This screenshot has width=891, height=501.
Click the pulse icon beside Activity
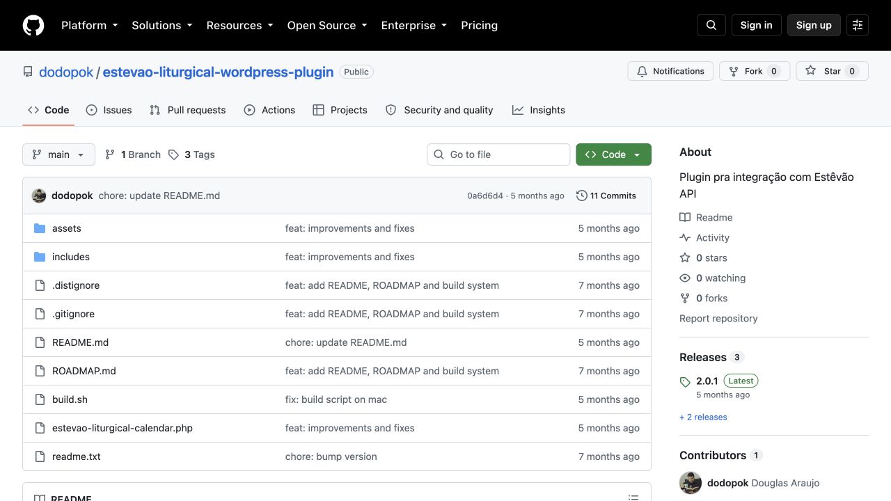(x=685, y=237)
